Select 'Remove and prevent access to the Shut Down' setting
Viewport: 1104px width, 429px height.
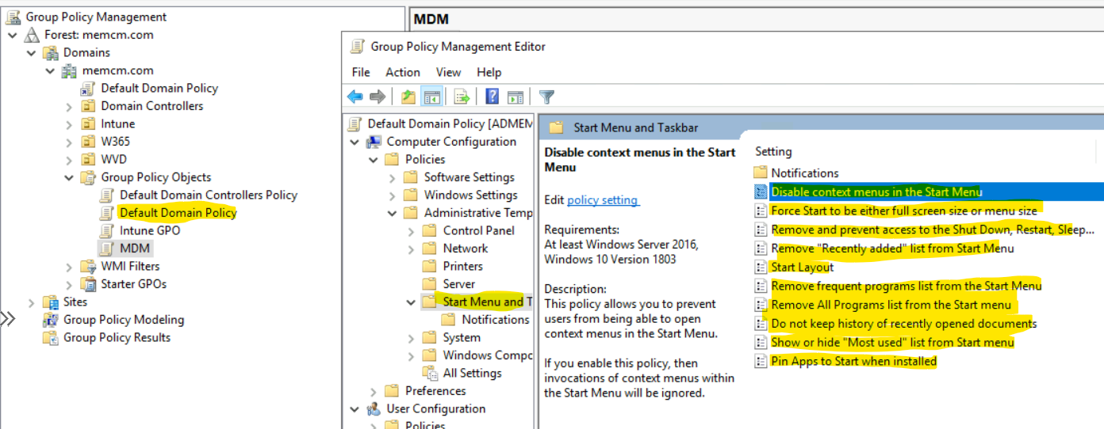coord(933,230)
